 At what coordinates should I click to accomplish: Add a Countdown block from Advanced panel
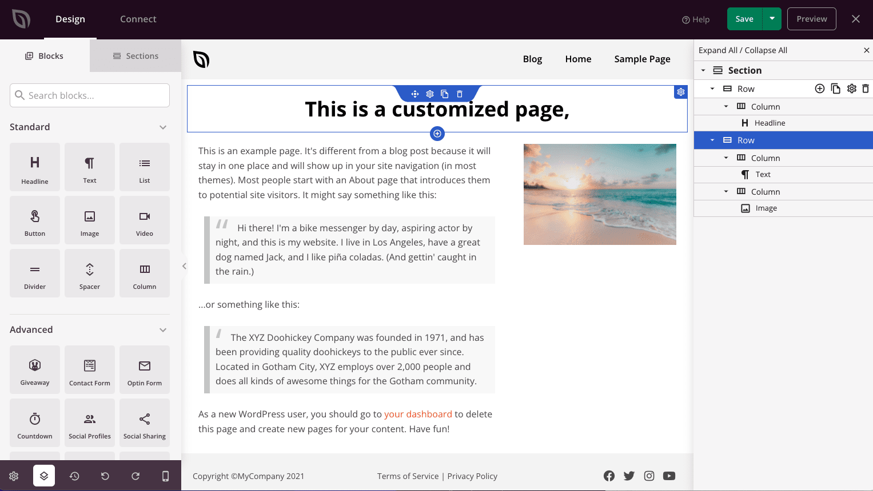[x=35, y=422]
